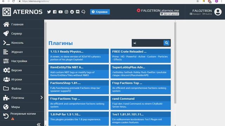This screenshot has width=225, height=126.
Task: Open the Файлы files page
Action: [22, 89]
